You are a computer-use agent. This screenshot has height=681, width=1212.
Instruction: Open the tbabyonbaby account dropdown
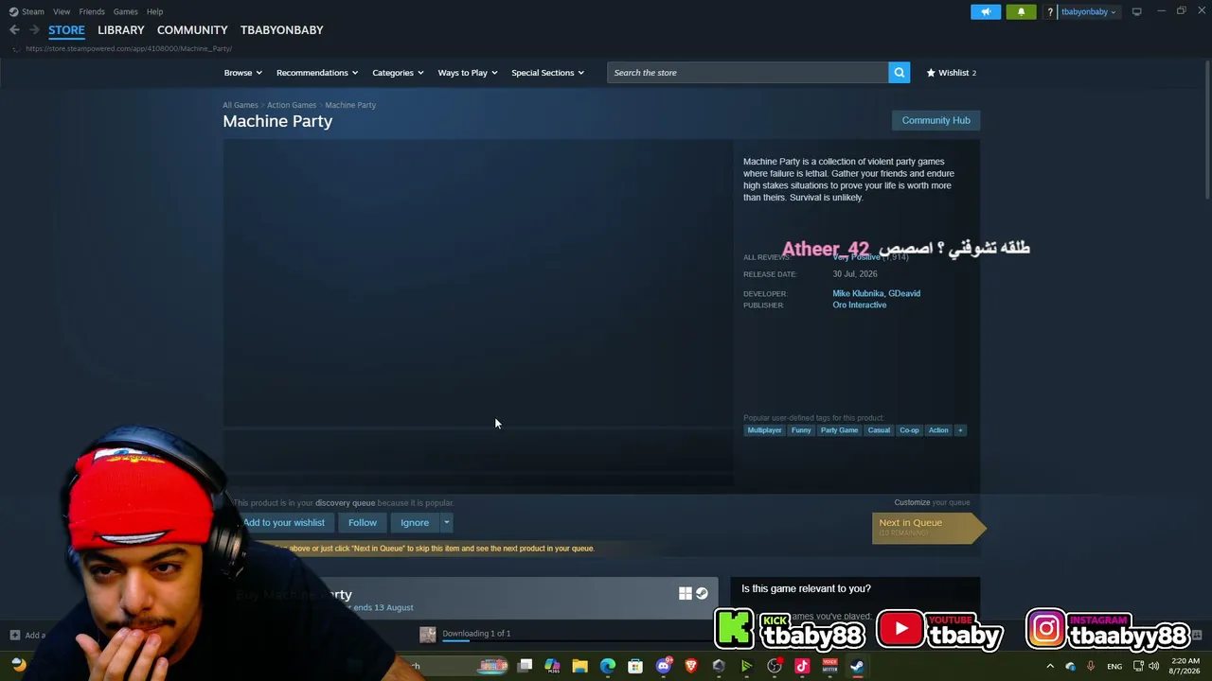[1088, 11]
